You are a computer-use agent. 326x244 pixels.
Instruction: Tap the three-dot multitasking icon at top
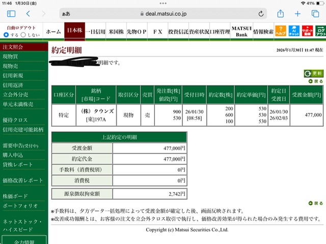click(163, 3)
